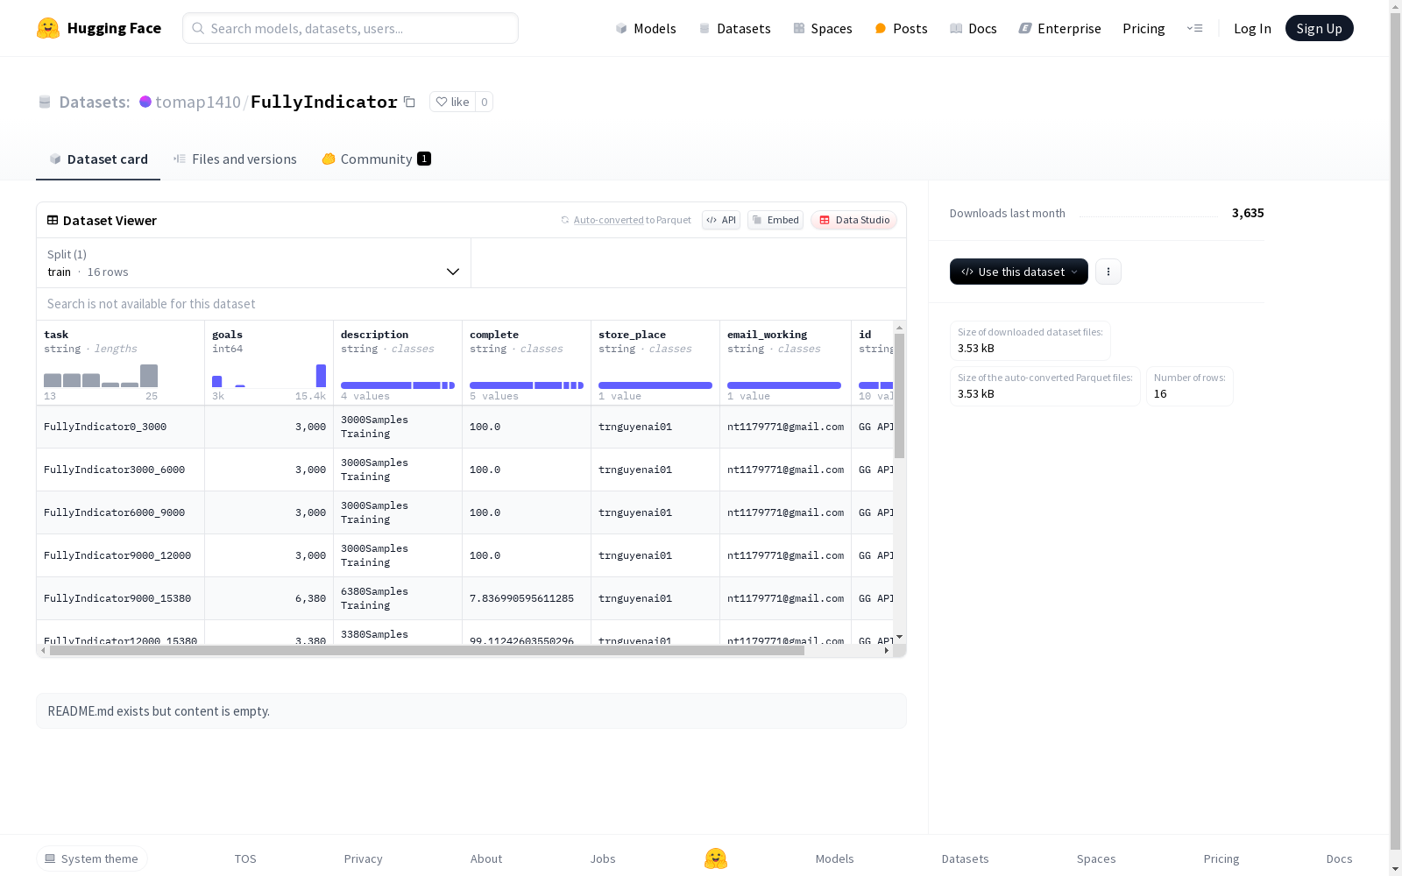Open the Pricing footer link
Image resolution: width=1402 pixels, height=876 pixels.
point(1221,858)
